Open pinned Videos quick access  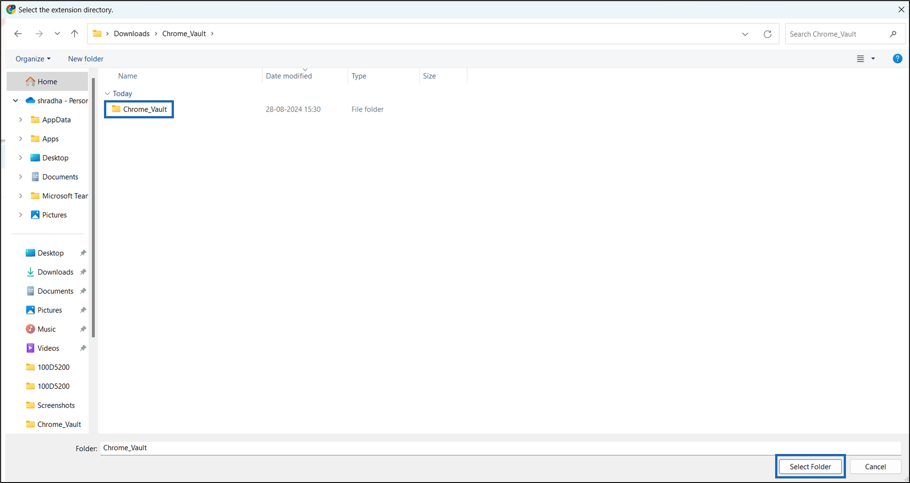42,348
